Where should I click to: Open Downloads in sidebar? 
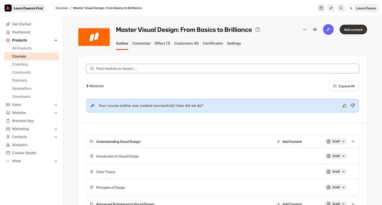click(x=21, y=96)
